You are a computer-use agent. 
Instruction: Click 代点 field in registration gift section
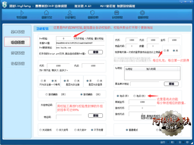coord(93,66)
